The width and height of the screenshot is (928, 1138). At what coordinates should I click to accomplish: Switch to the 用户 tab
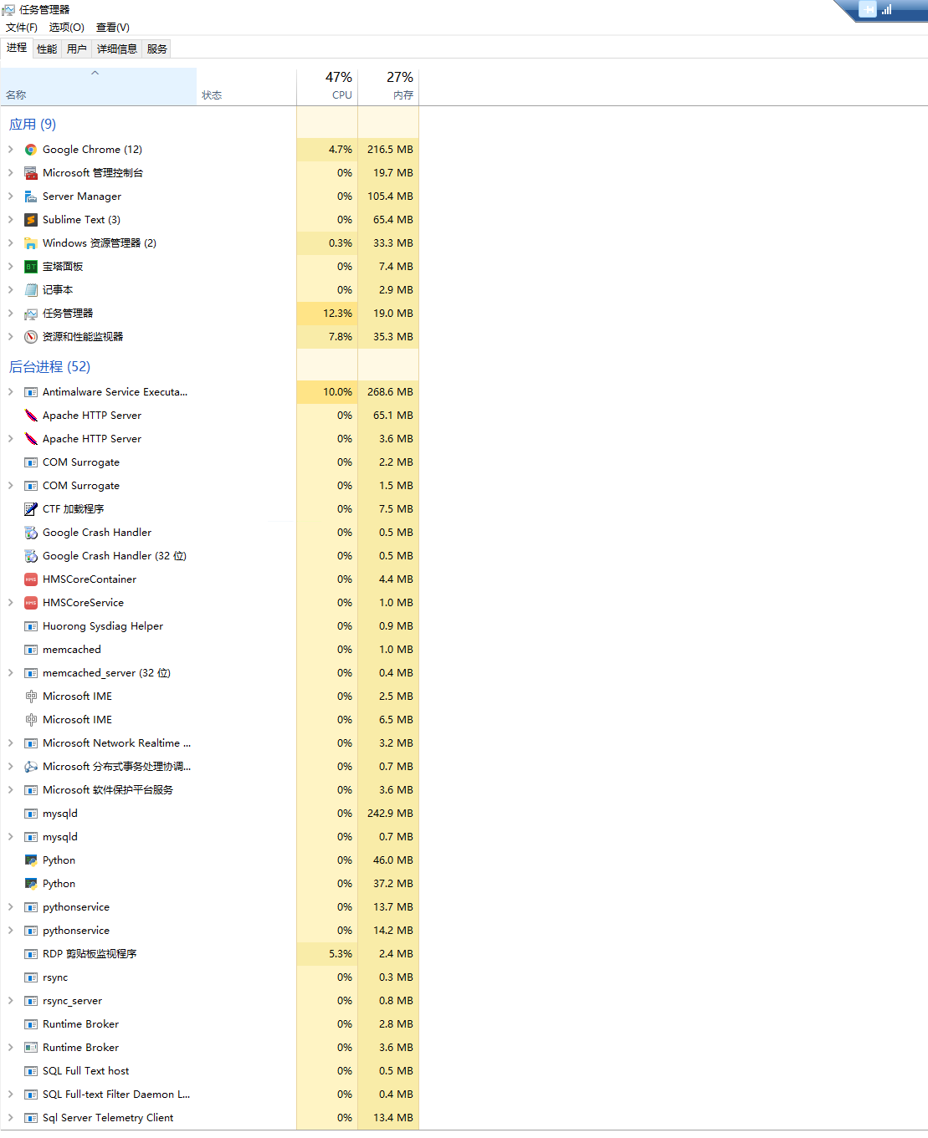pos(77,49)
